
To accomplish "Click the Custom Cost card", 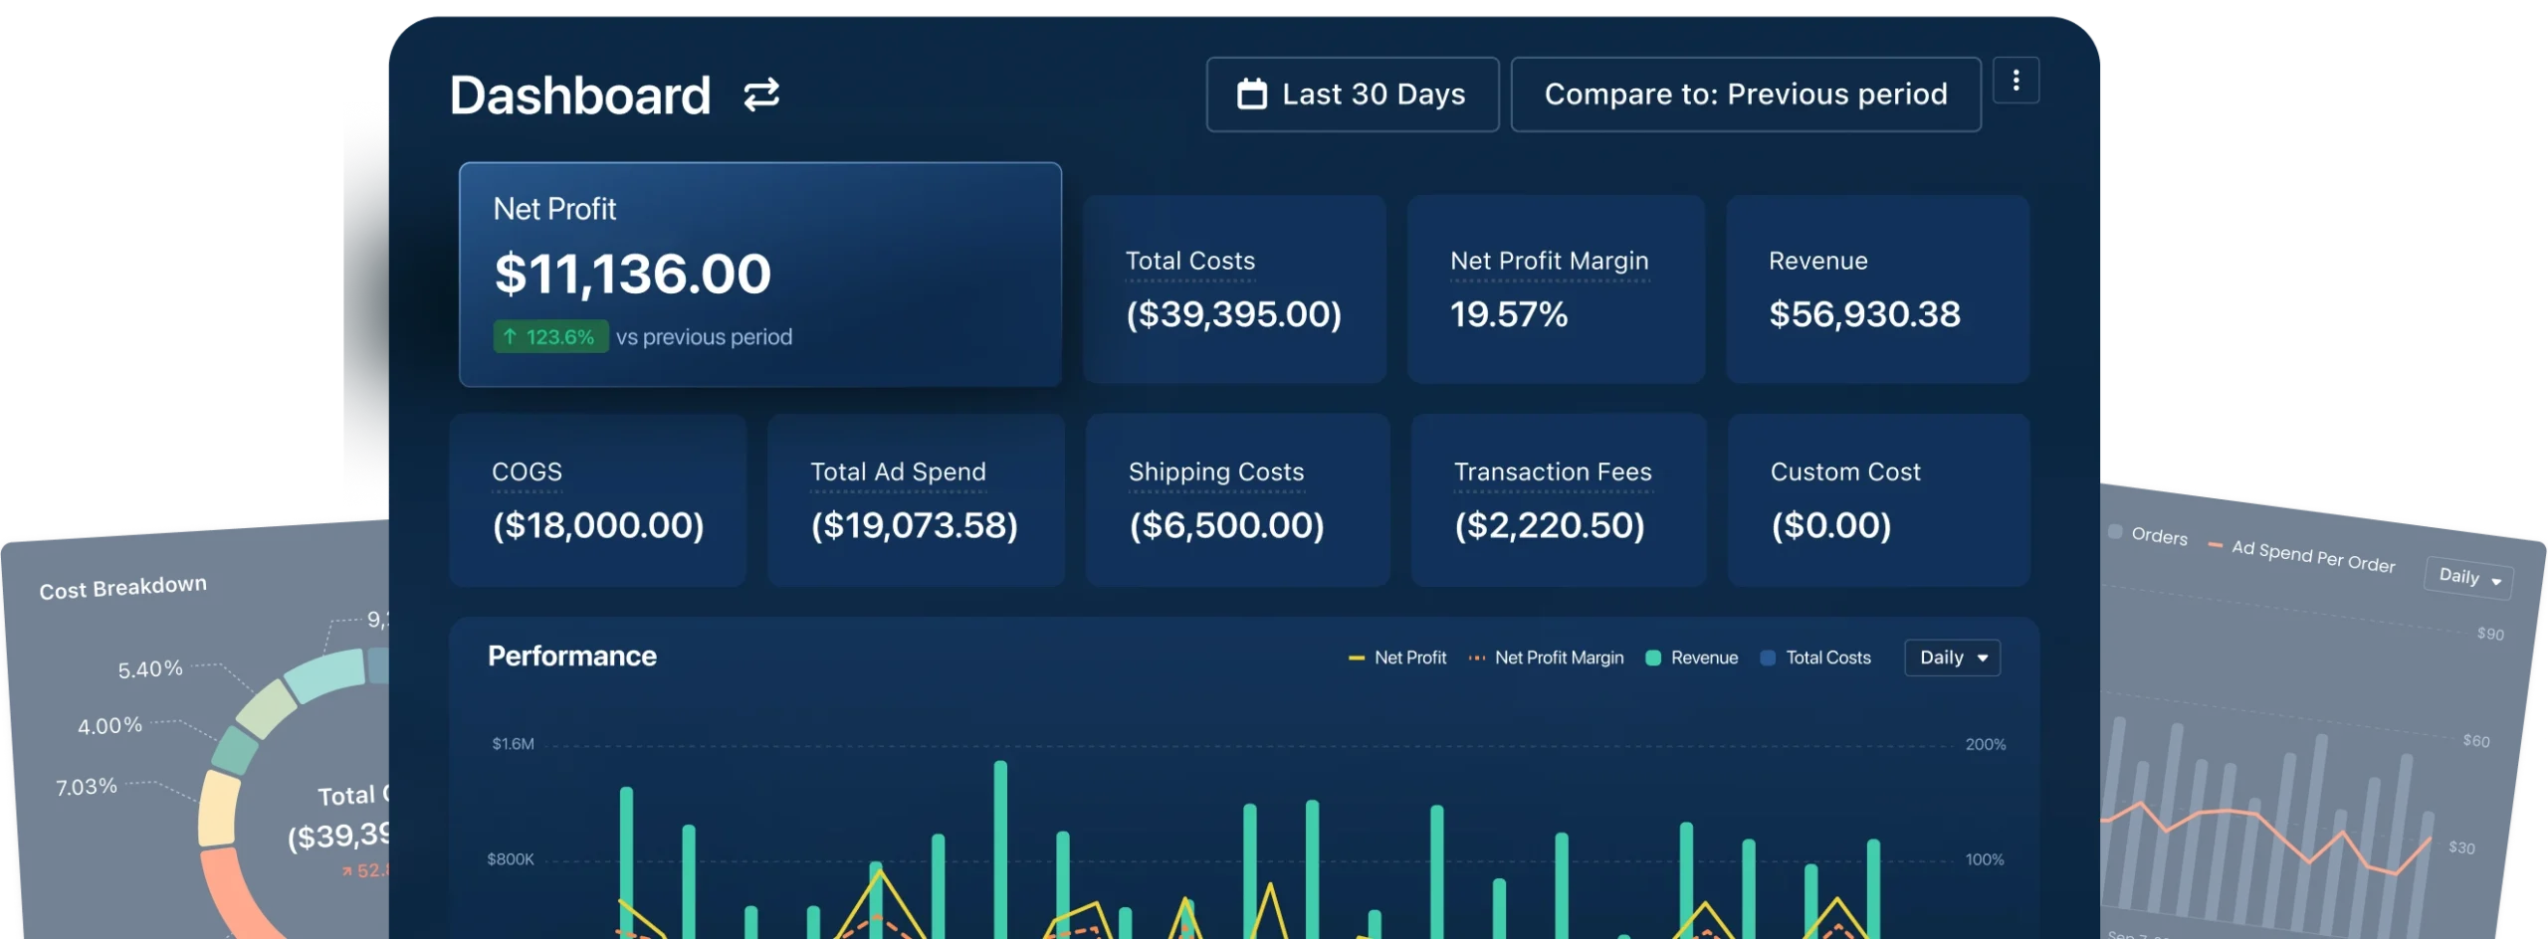I will pyautogui.click(x=1878, y=500).
